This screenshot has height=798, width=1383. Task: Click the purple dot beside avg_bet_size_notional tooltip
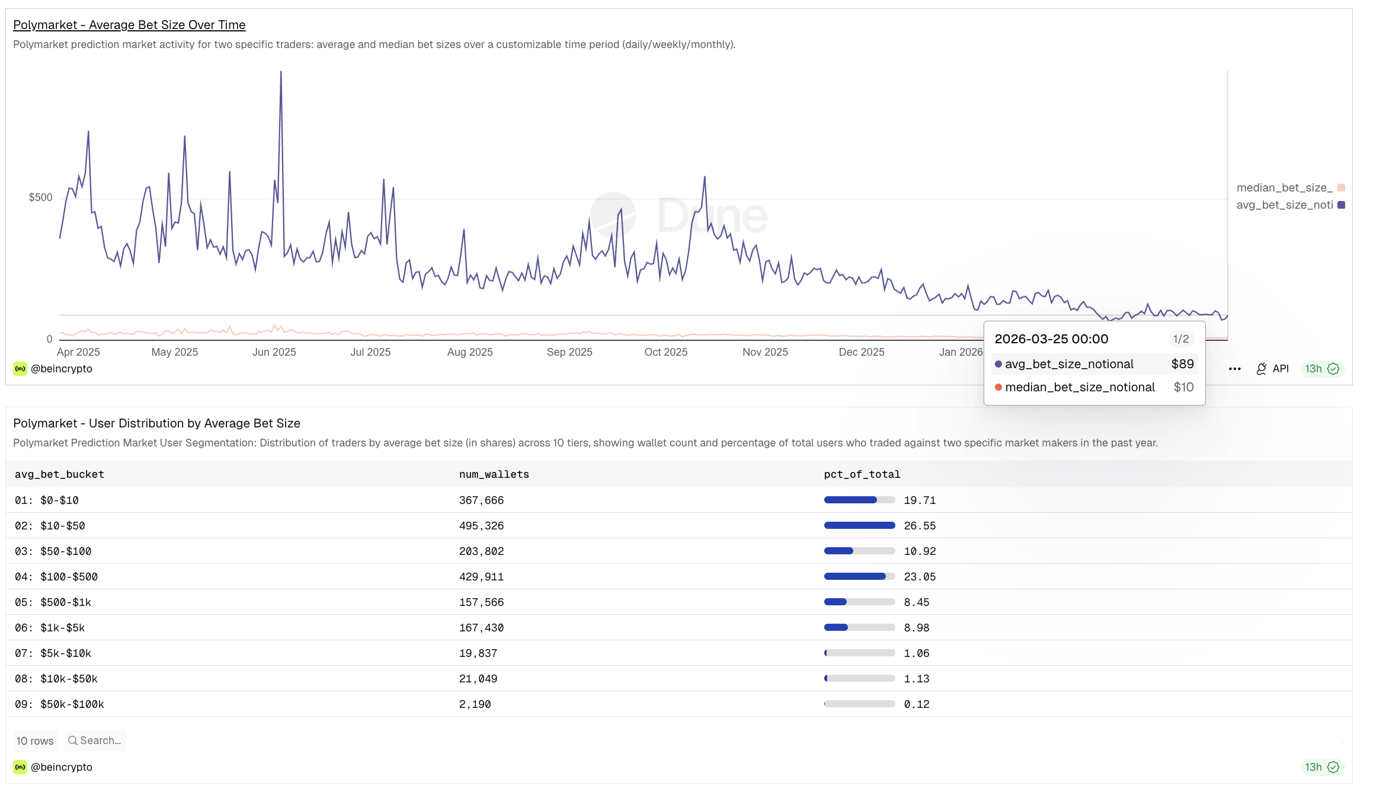coord(998,364)
